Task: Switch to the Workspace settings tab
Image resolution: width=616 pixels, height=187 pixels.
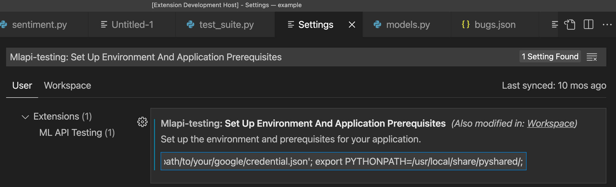Action: [67, 85]
